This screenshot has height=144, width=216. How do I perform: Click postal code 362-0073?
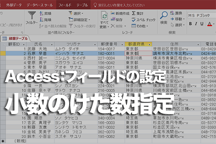[x=111, y=132]
